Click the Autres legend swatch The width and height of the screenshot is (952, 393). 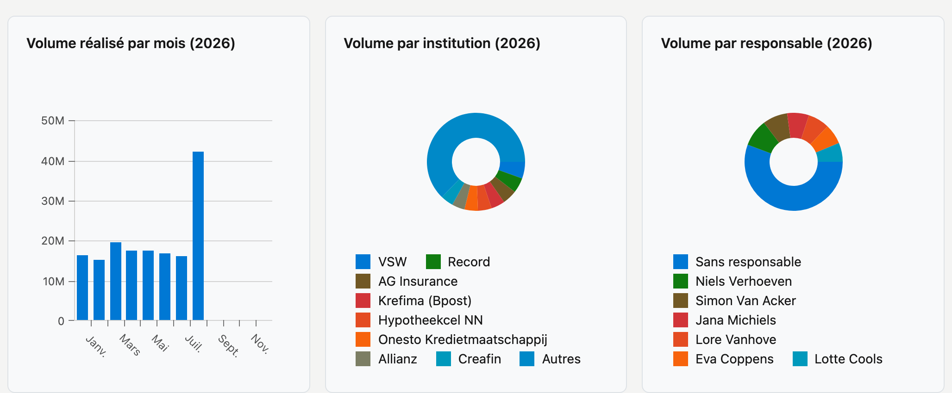click(x=527, y=359)
